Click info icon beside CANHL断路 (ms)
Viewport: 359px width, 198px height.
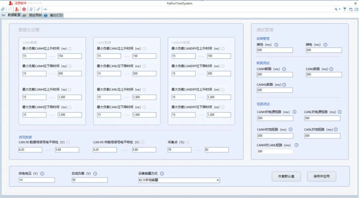(x=284, y=85)
